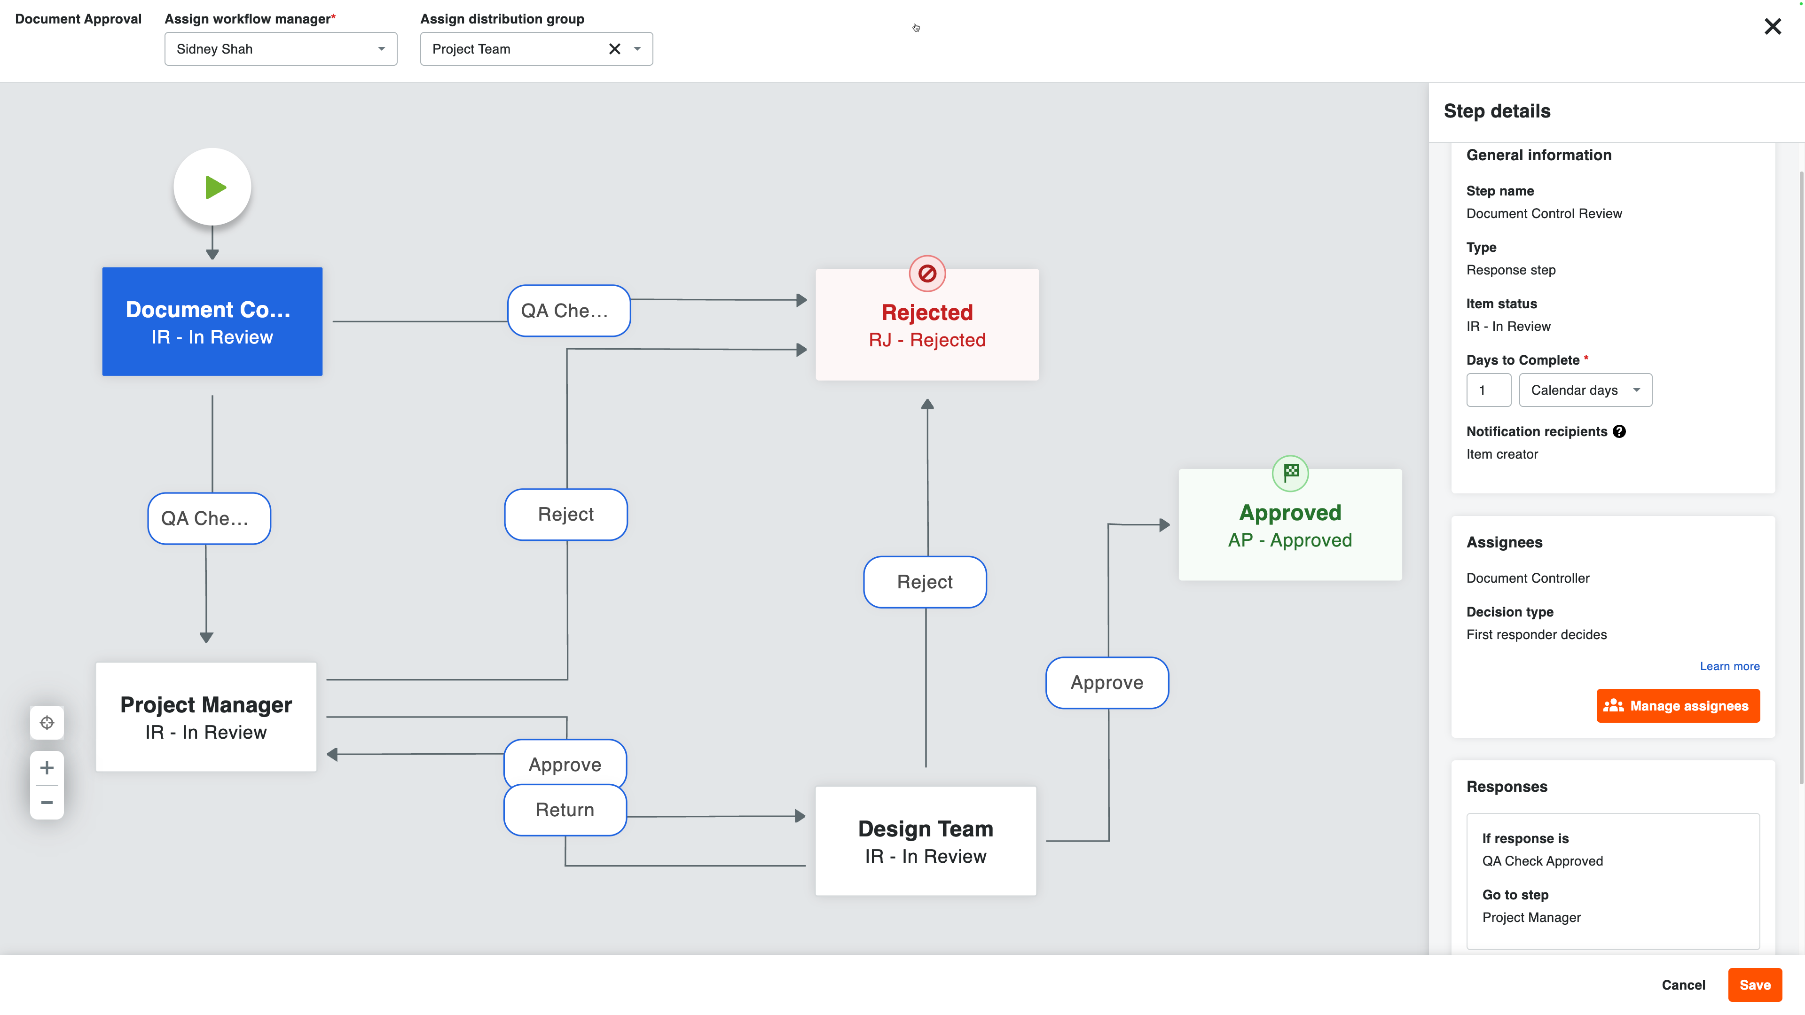
Task: Close the workflow editor with the X
Action: (x=1772, y=27)
